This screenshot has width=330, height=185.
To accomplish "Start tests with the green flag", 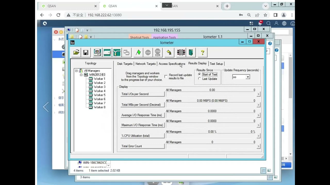I will (x=138, y=52).
